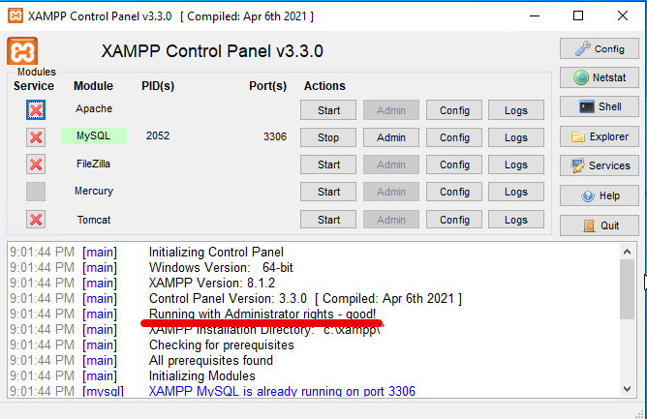Click the greyed FileZilla Admin button

pos(391,165)
